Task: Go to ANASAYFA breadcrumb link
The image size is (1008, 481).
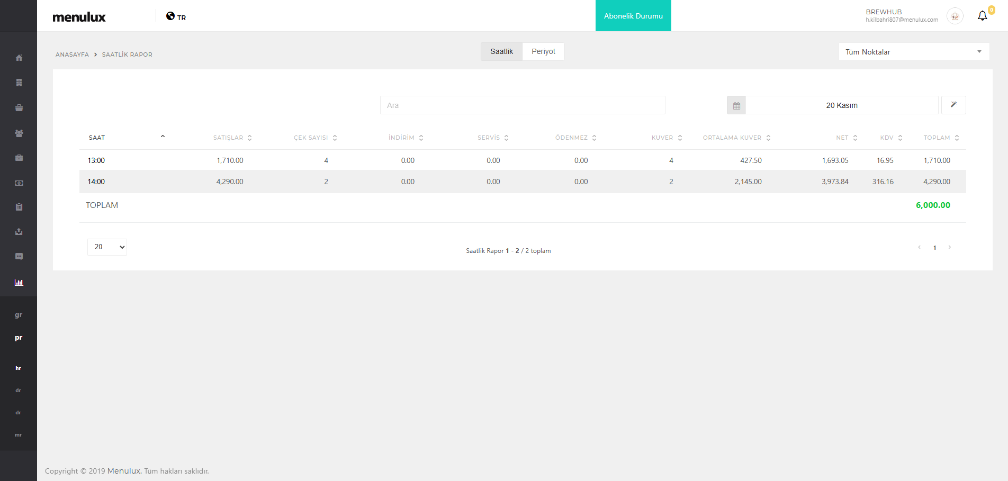Action: coord(72,55)
